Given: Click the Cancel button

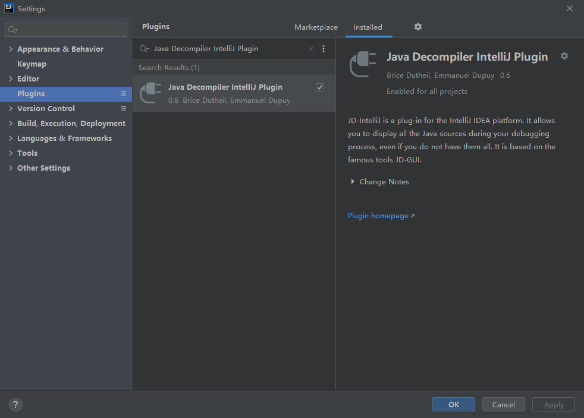Looking at the screenshot, I should [504, 404].
